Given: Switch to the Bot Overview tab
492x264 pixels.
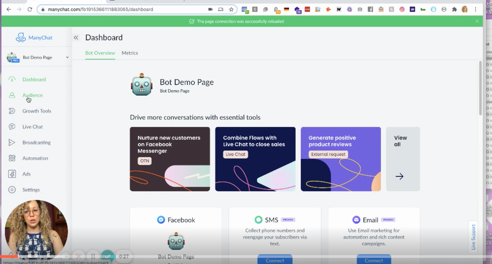Looking at the screenshot, I should coord(100,53).
